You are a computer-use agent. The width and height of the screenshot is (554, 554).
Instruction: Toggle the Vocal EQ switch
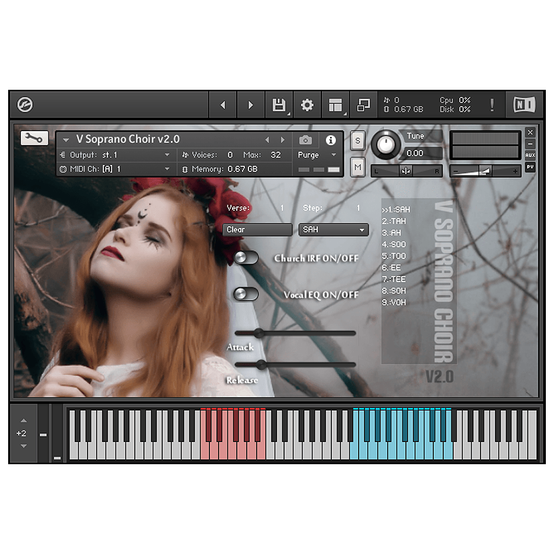[246, 294]
